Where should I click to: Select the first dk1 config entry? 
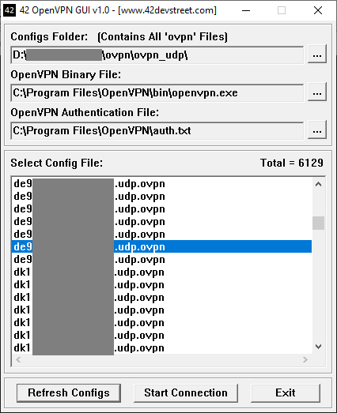(x=161, y=272)
